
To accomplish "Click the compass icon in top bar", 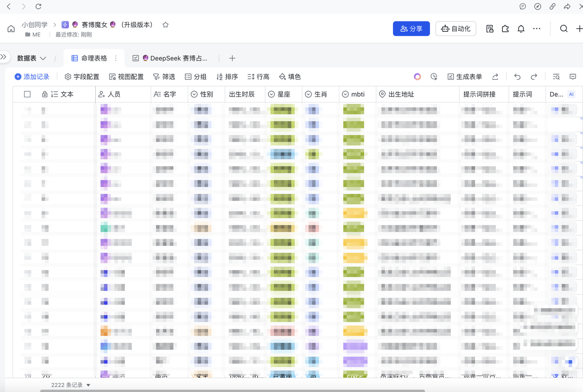I will coord(537,6).
